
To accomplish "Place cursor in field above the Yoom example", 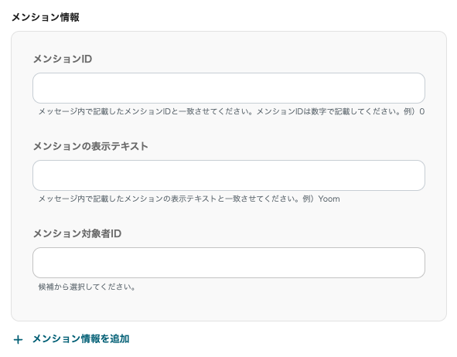I will (229, 175).
